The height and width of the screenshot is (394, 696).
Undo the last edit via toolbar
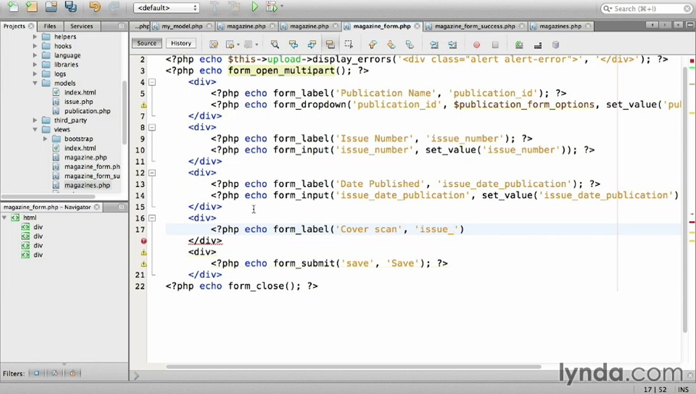coord(94,7)
